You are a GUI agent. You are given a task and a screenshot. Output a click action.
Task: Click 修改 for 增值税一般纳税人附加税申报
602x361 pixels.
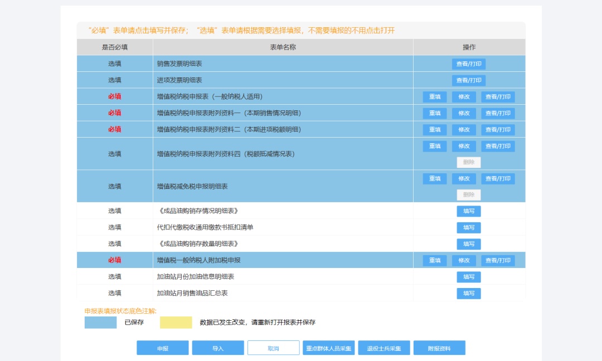pos(465,260)
